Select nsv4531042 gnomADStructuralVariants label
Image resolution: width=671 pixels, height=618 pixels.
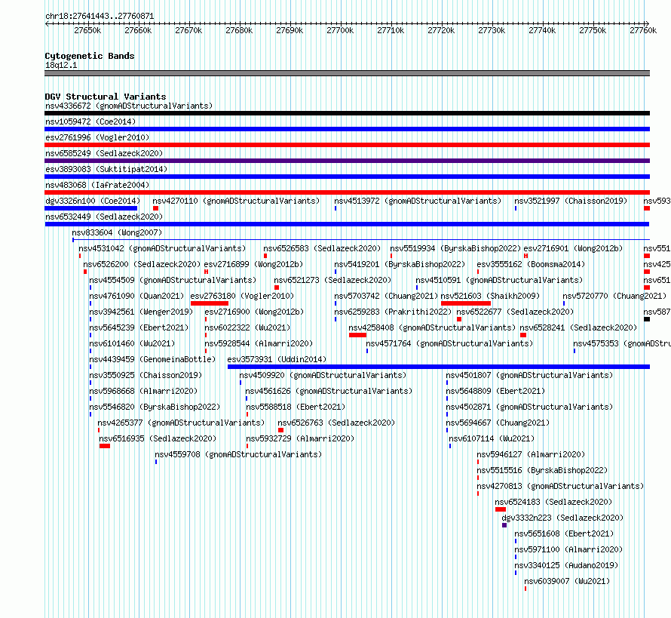point(162,248)
